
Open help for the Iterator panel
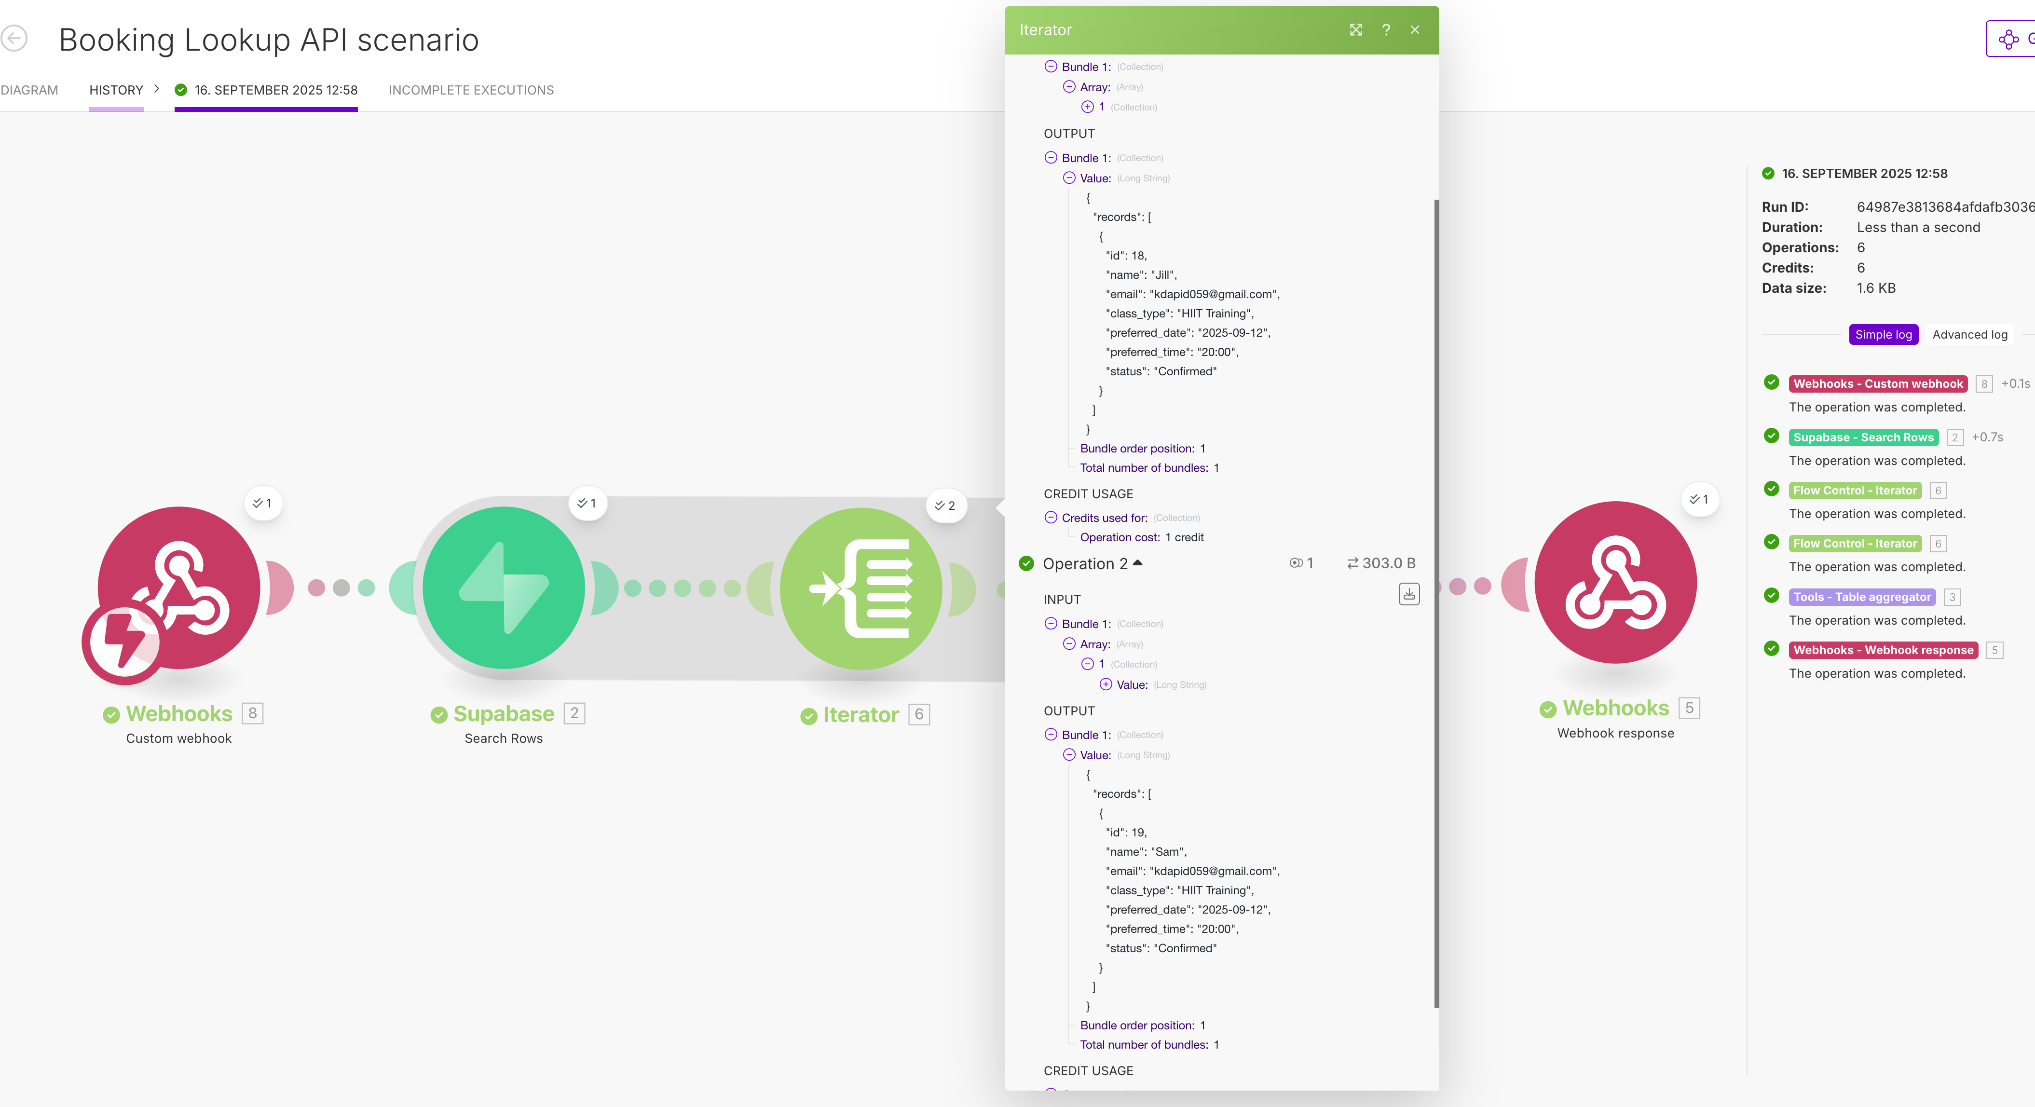(x=1386, y=30)
